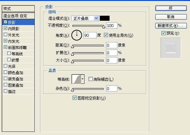190x135 pixels.
Task: Select the 描边 row label
Action: (x=12, y=91)
